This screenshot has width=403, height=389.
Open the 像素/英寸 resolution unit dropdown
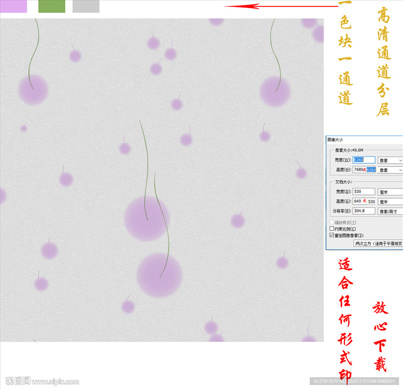[x=390, y=212]
